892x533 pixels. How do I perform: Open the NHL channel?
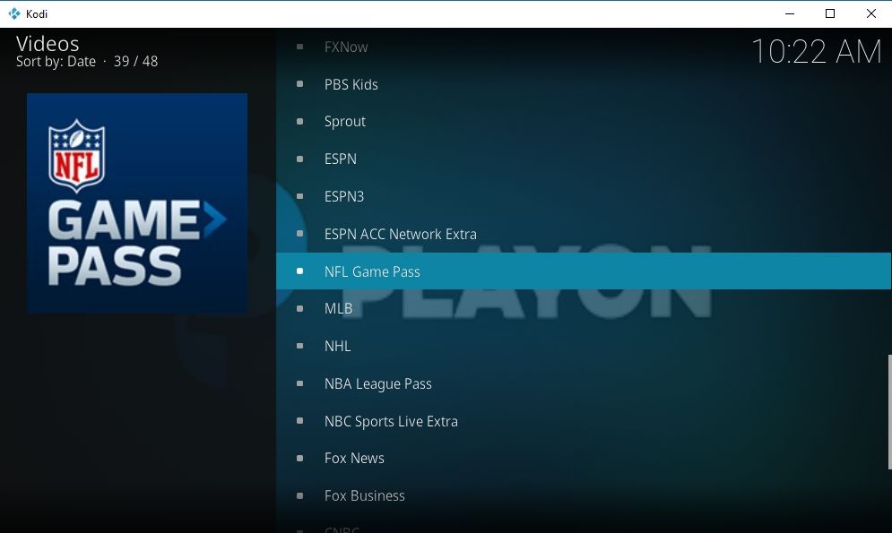584,346
